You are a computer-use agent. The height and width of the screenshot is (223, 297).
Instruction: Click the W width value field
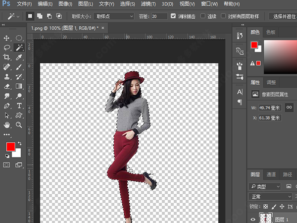point(270,108)
